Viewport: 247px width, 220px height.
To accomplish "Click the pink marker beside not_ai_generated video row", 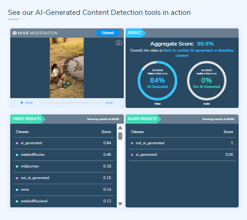I will tap(17, 178).
